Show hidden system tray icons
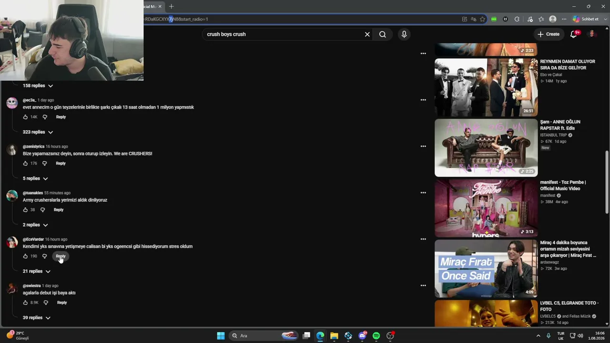The height and width of the screenshot is (343, 610). pyautogui.click(x=539, y=336)
